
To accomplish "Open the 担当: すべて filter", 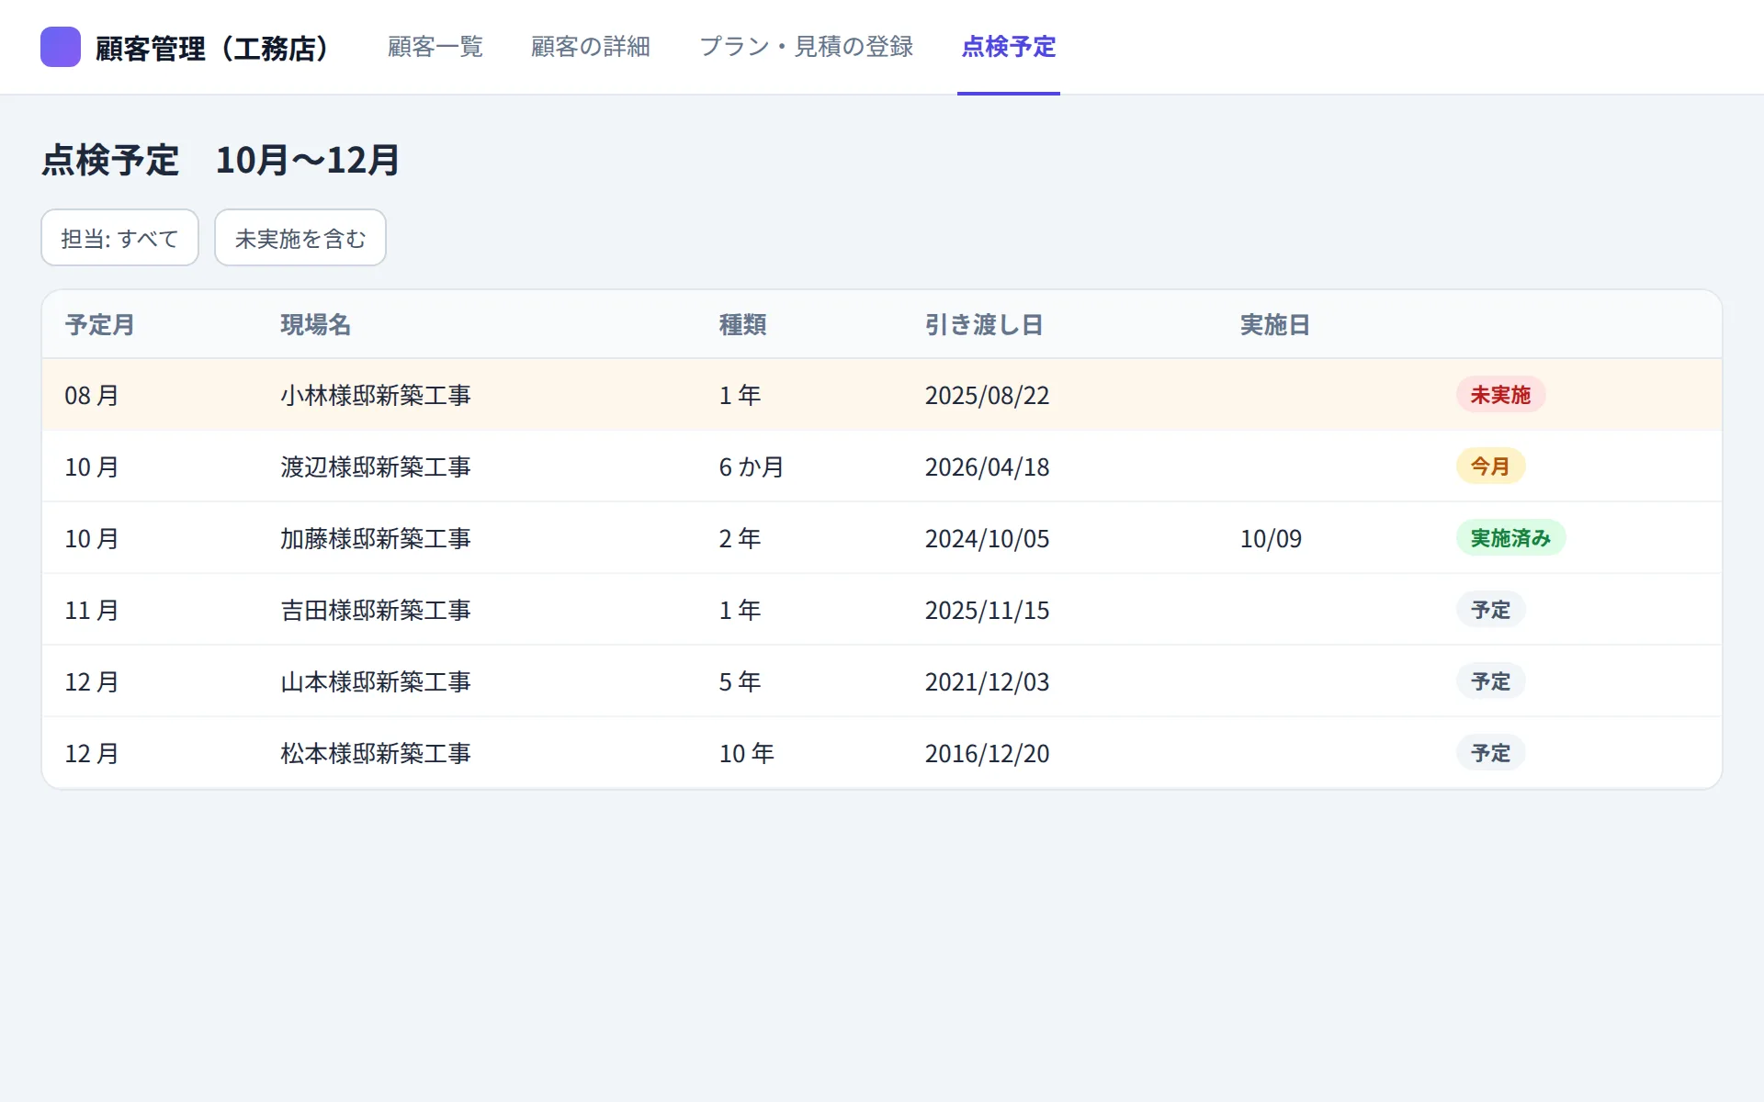I will click(119, 238).
